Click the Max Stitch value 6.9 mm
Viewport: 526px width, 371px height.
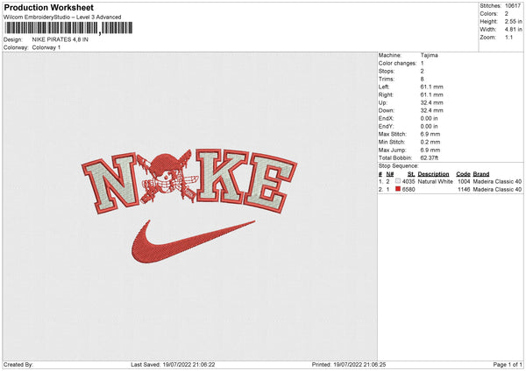(x=430, y=134)
